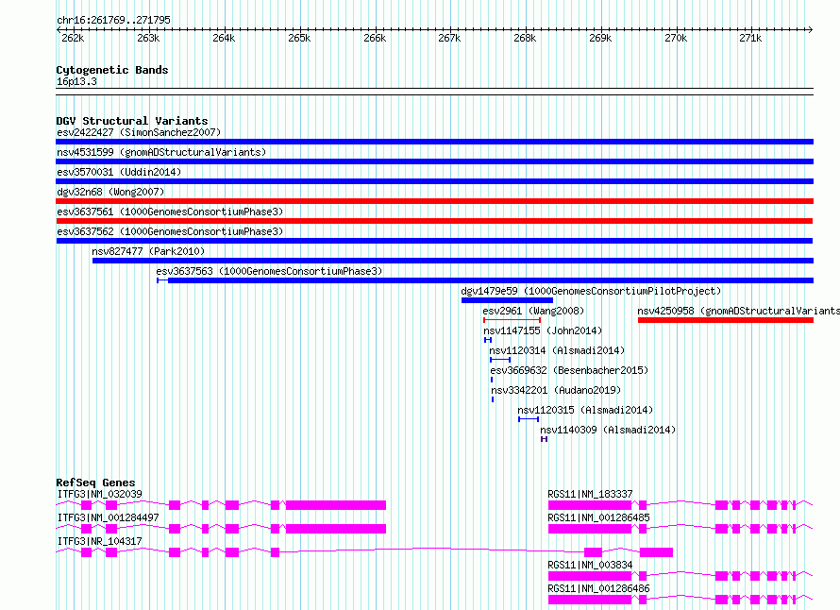Click the purple nsv1140309 variant marker
This screenshot has height=610, width=840.
(x=544, y=439)
